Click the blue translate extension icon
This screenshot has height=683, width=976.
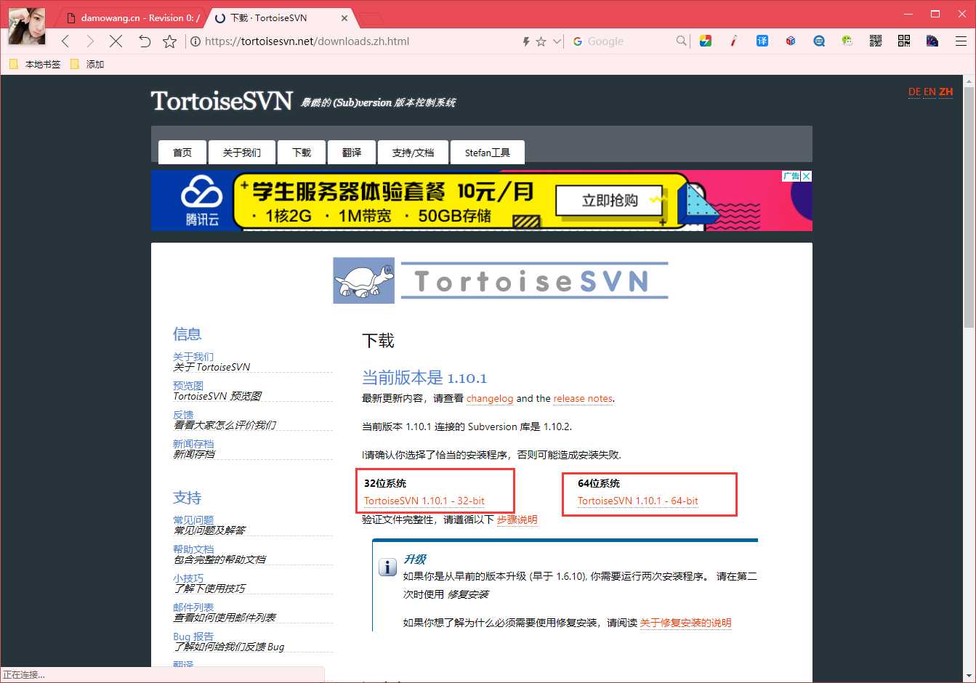click(762, 41)
